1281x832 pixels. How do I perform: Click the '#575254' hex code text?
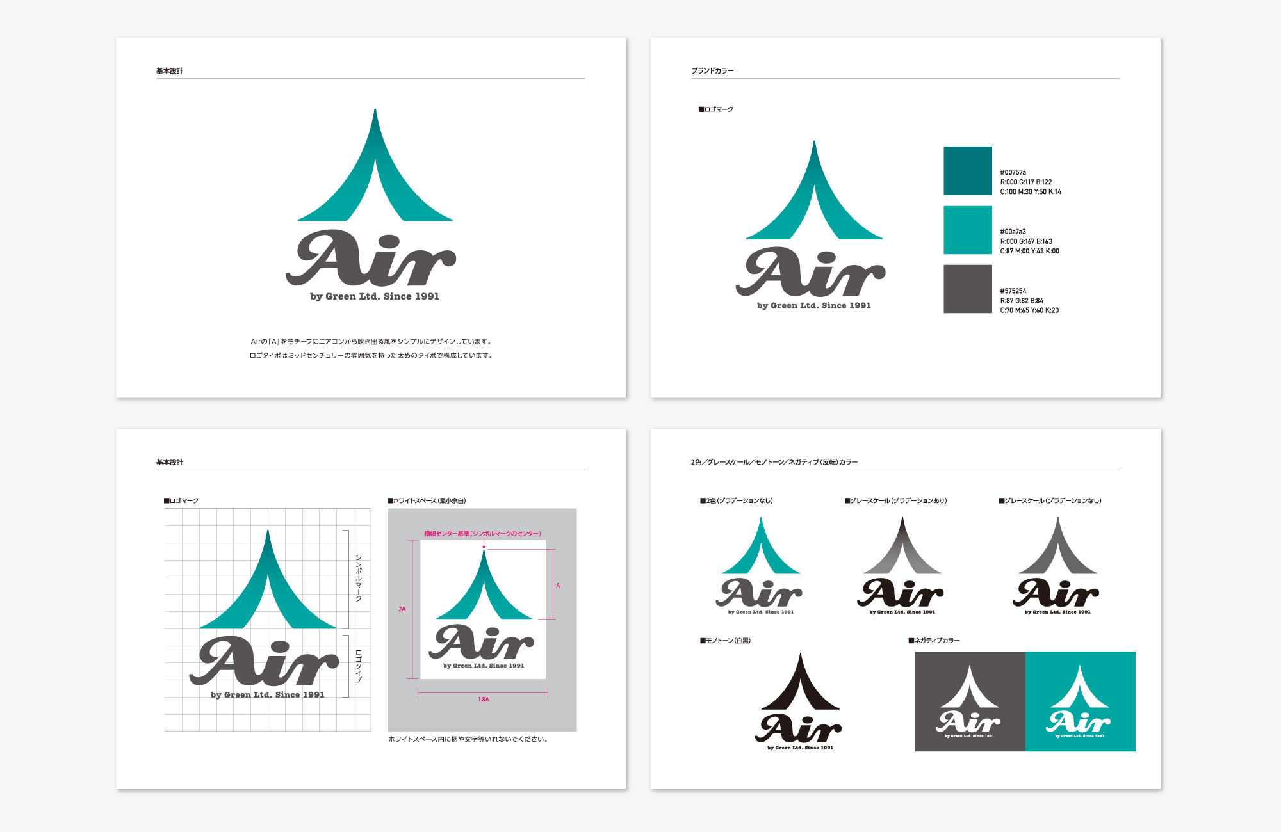tap(1013, 291)
